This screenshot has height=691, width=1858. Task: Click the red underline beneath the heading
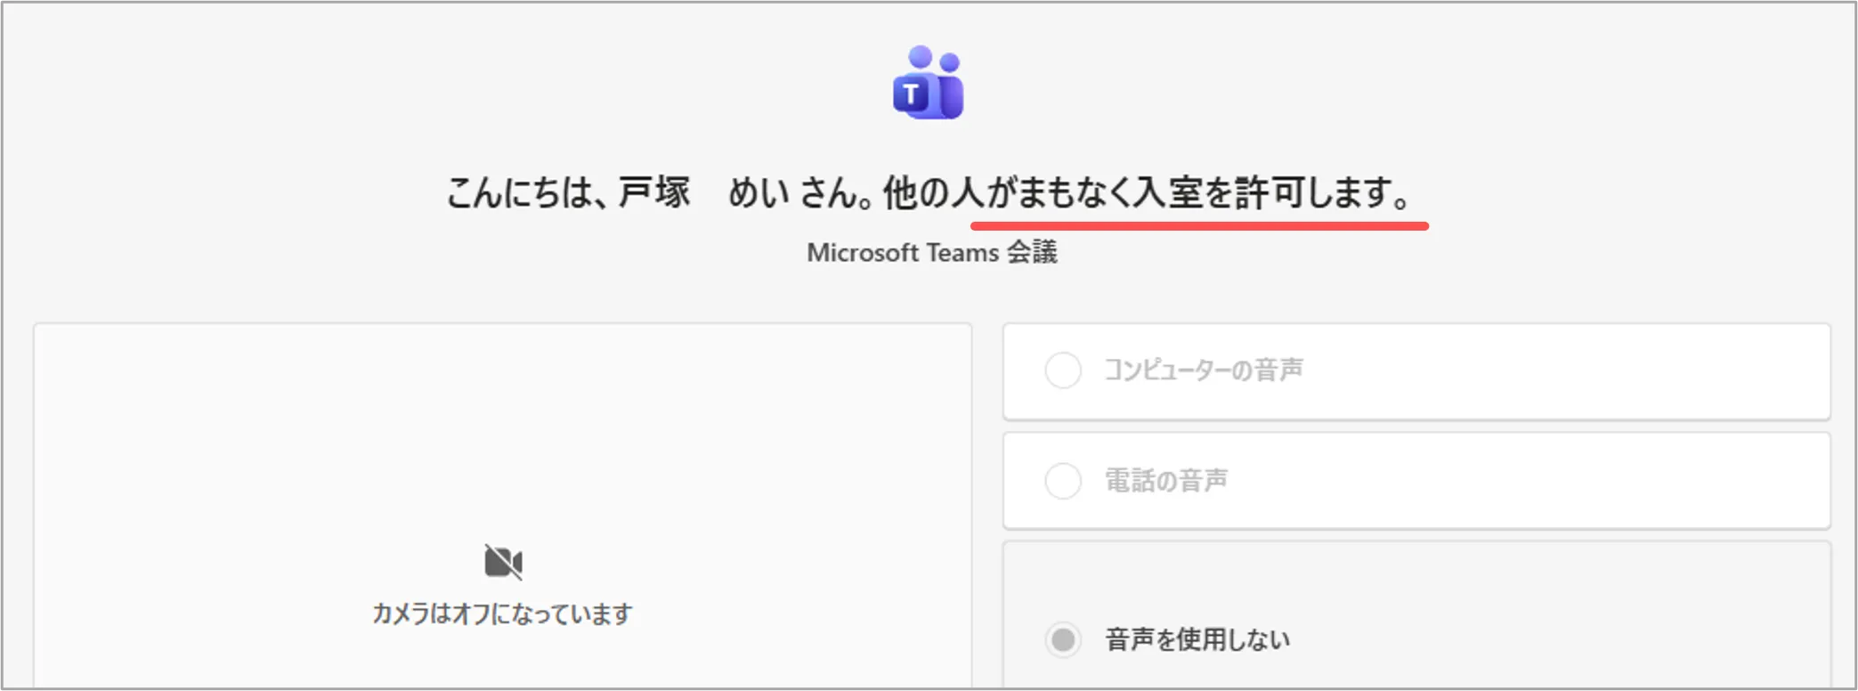pos(1199,226)
